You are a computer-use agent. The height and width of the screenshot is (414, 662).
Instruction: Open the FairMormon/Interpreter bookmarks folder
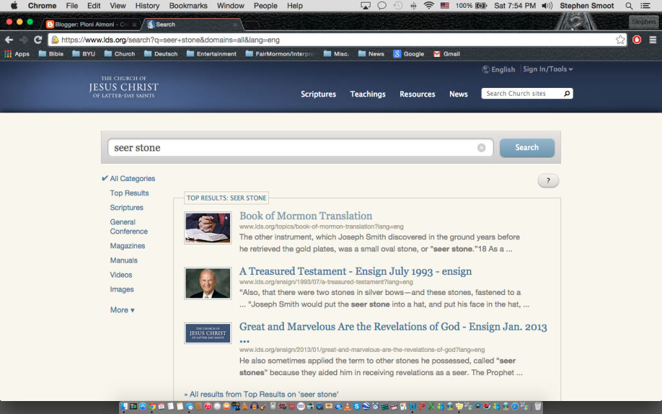281,54
